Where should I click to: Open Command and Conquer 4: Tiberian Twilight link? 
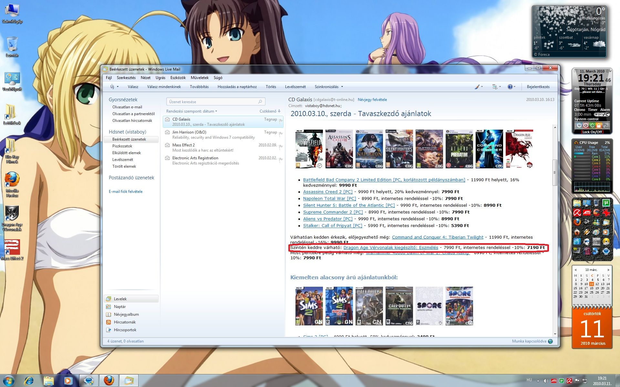tap(438, 237)
